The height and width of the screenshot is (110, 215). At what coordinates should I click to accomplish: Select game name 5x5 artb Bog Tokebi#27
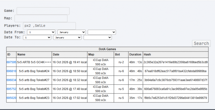(x=34, y=80)
